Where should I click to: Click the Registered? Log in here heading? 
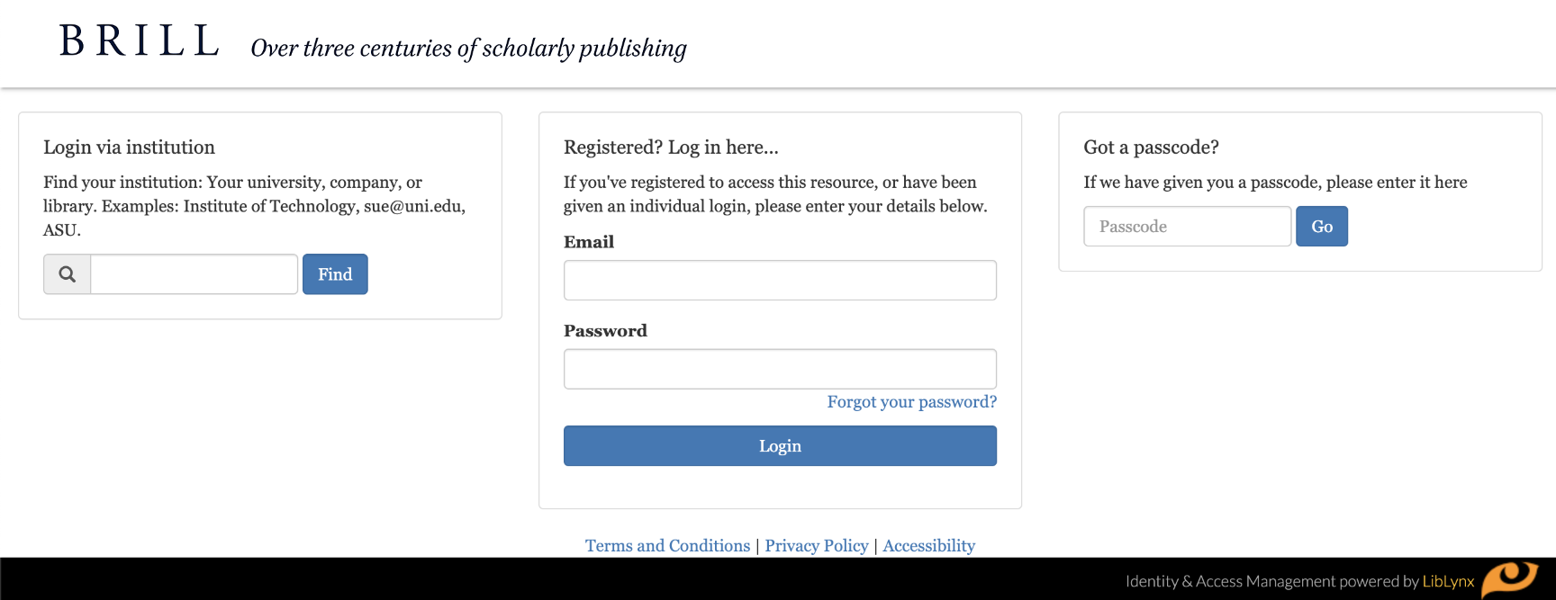(x=670, y=147)
